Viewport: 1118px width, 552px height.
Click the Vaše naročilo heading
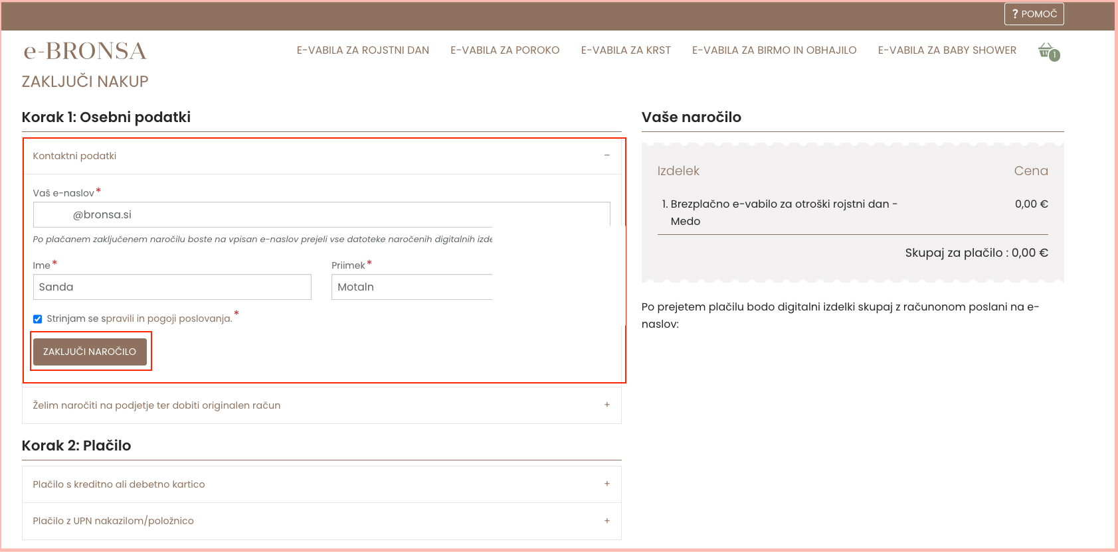[x=692, y=117]
